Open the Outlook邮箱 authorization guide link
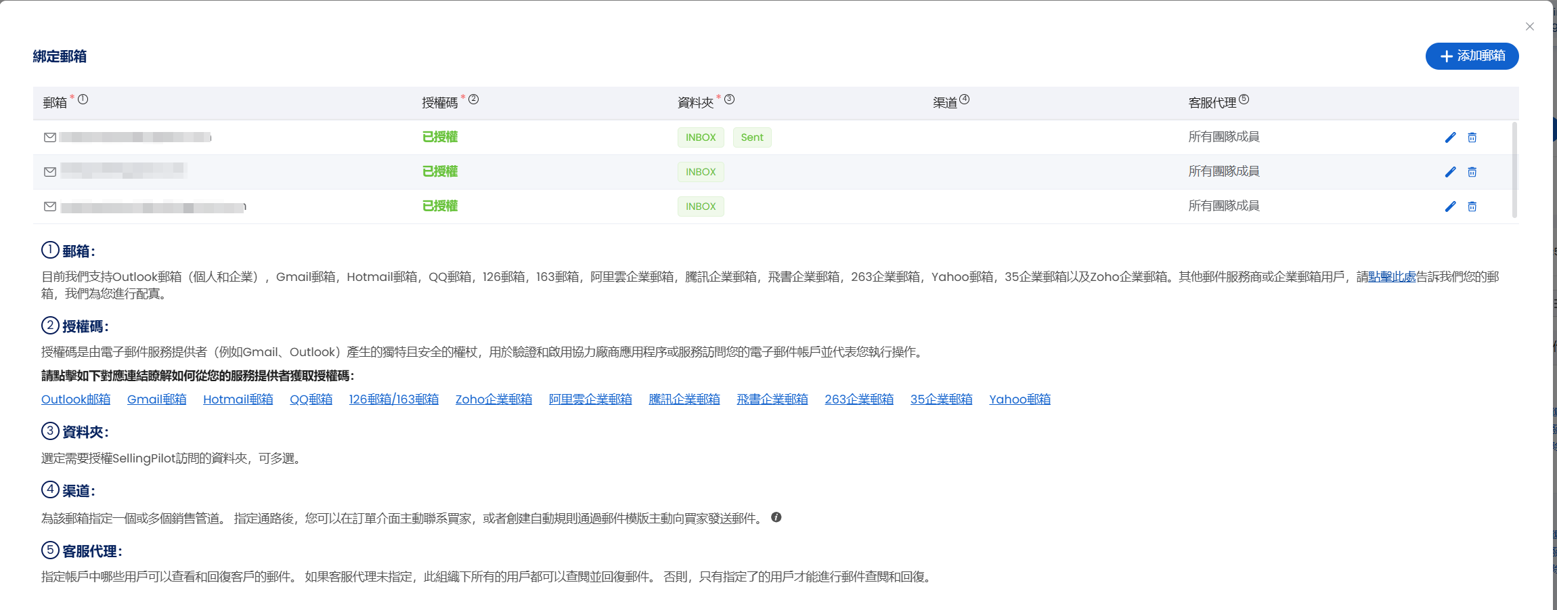 pyautogui.click(x=75, y=399)
